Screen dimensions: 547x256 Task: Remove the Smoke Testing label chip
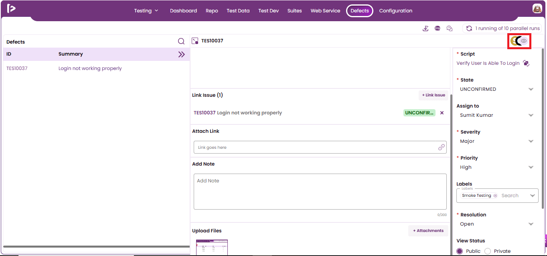pyautogui.click(x=495, y=196)
